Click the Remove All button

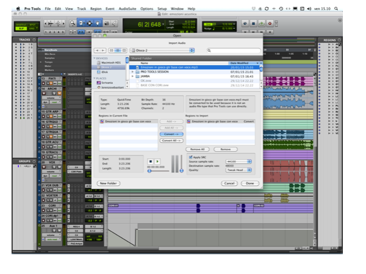198,149
